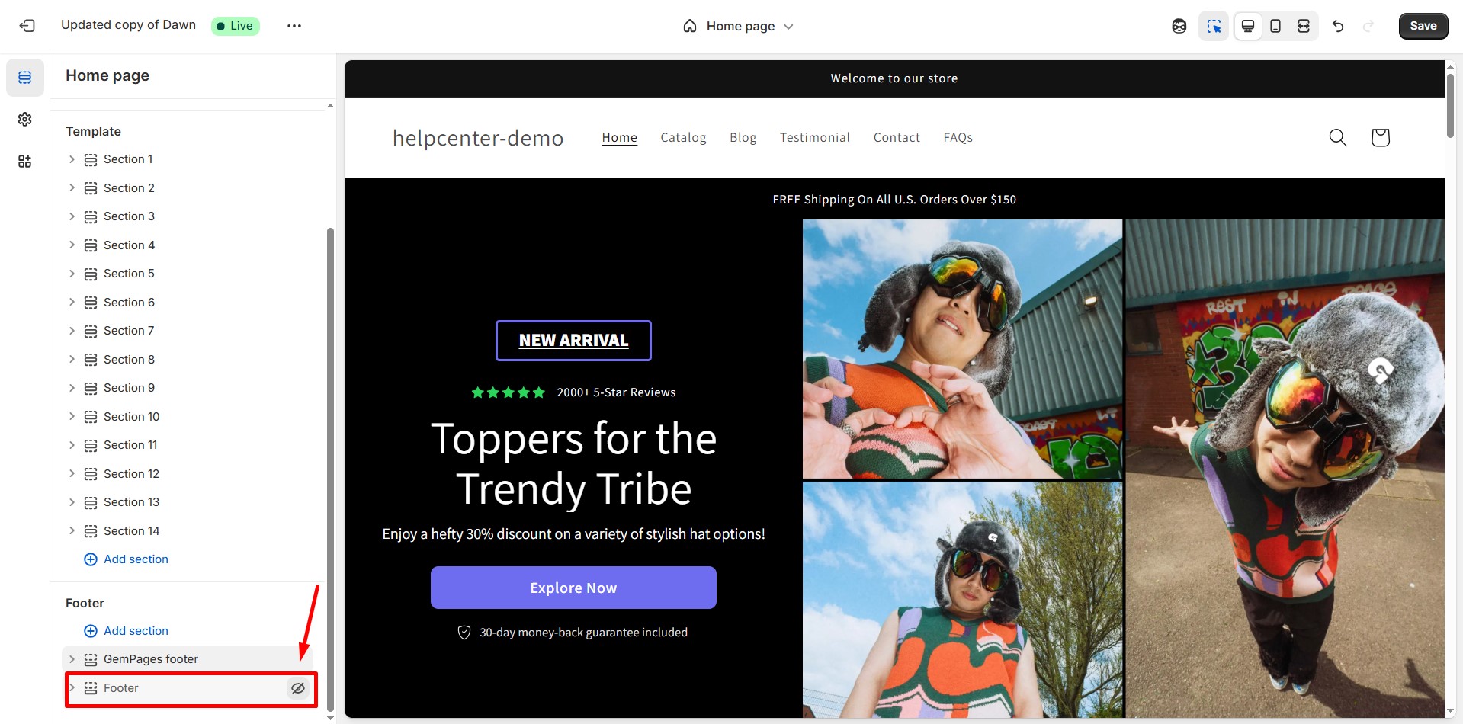Click the Explore Now button in preview
The width and height of the screenshot is (1463, 724).
[573, 587]
